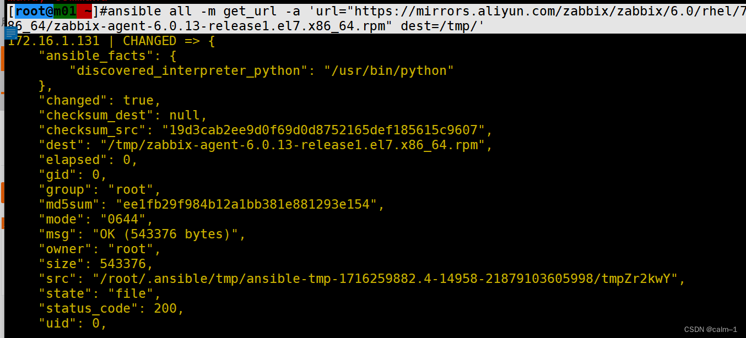Click the 172.16.1.131 host address

point(54,41)
